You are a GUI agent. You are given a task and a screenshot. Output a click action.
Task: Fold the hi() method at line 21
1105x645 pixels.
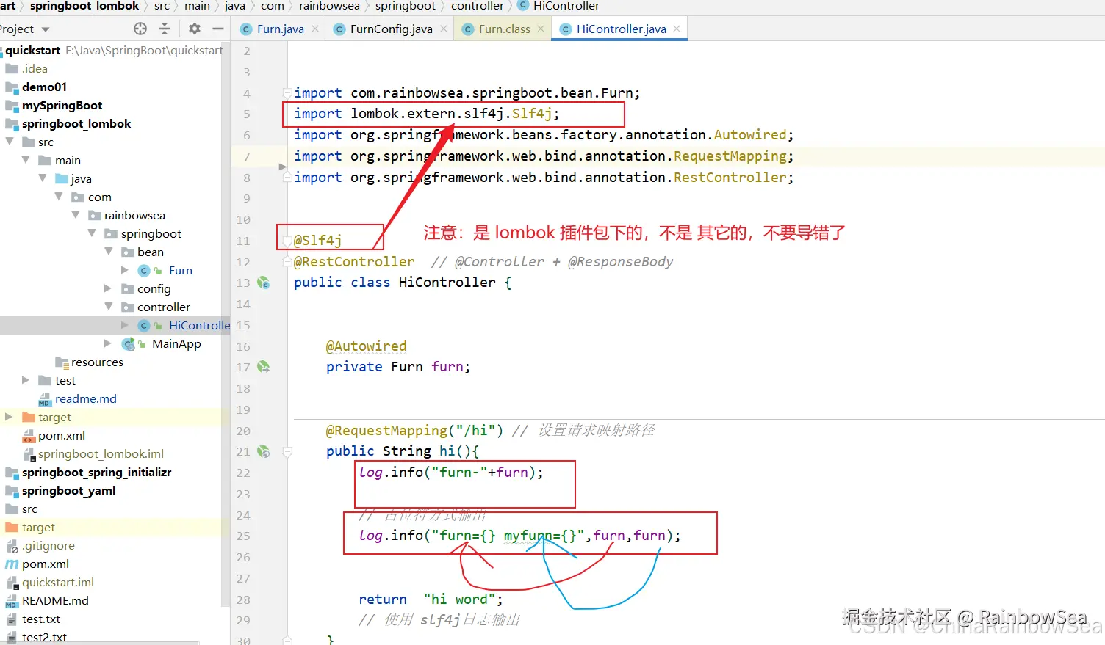point(287,452)
